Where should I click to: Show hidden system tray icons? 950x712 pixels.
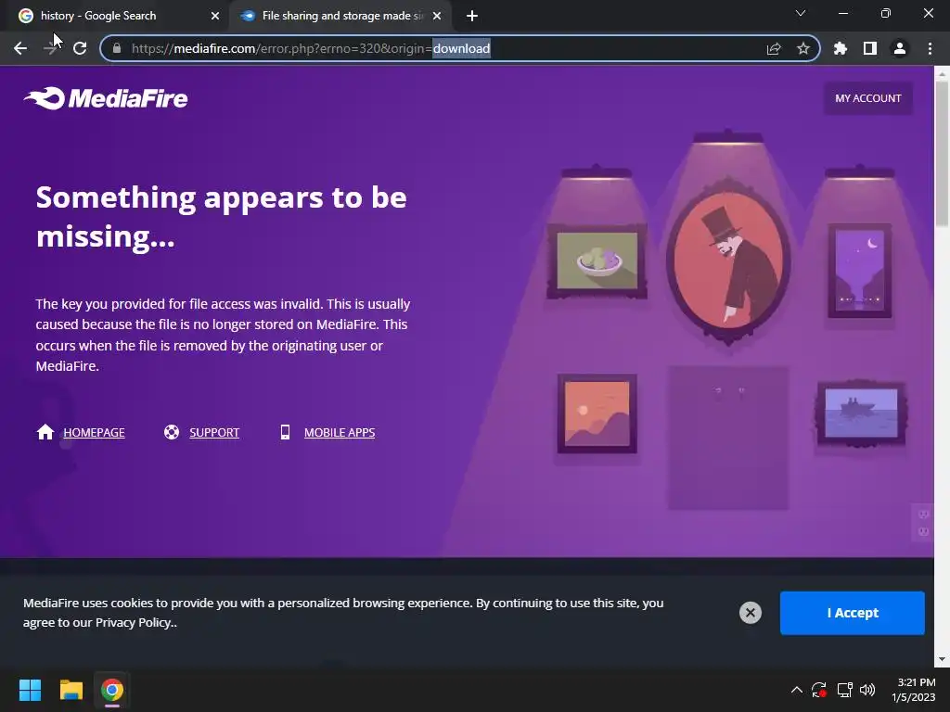[x=797, y=690]
